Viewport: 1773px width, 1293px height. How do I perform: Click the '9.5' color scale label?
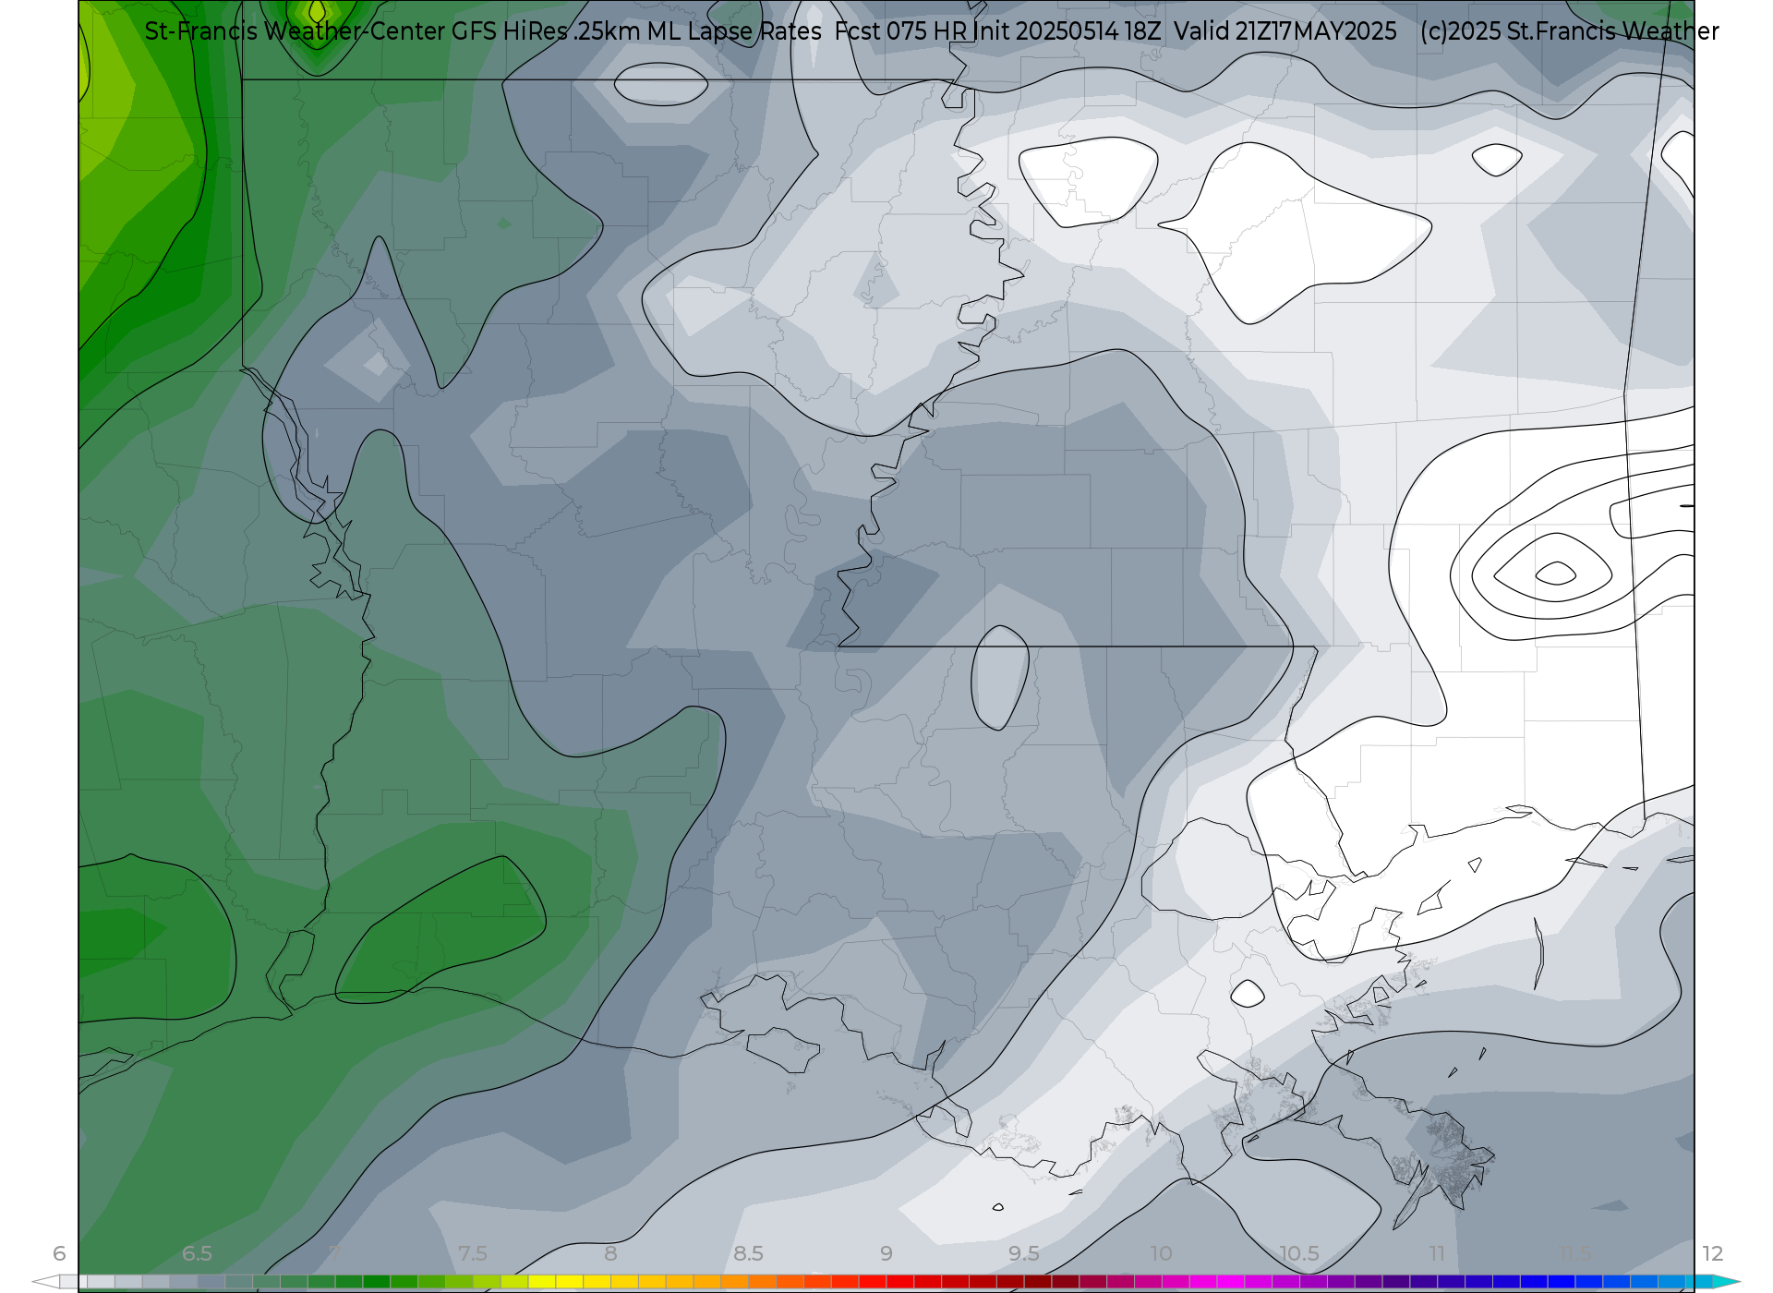click(1024, 1253)
